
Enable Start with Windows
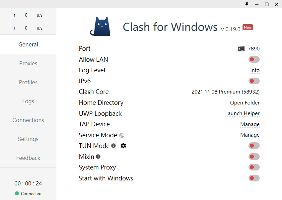coord(254,178)
